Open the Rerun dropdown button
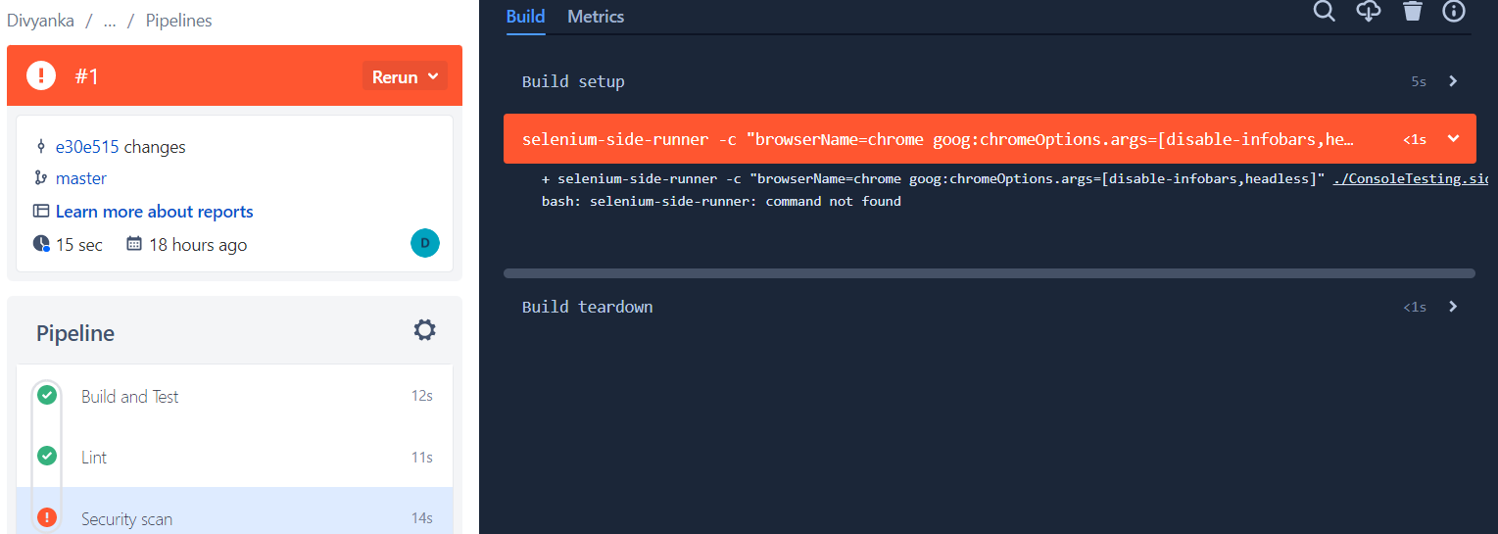Viewport: 1498px width, 534px height. [405, 76]
